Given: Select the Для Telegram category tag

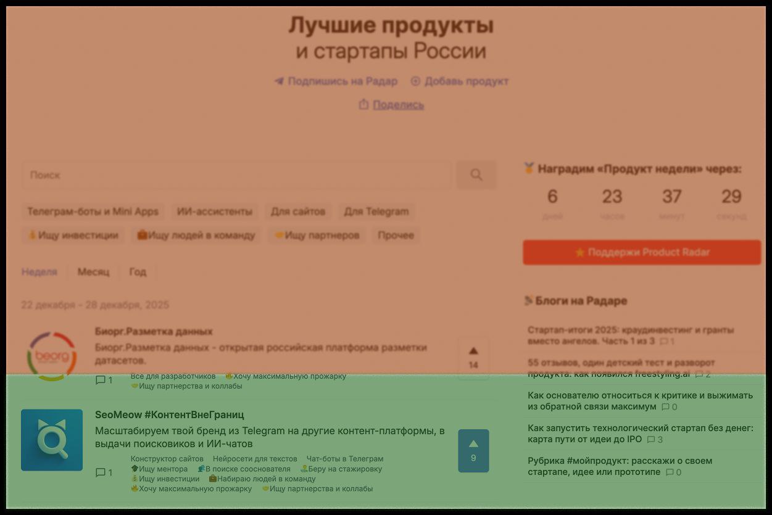Looking at the screenshot, I should point(376,212).
